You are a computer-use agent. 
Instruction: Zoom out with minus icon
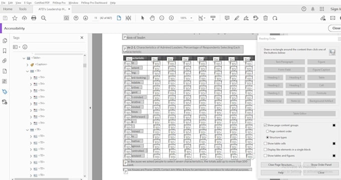coord(161,18)
